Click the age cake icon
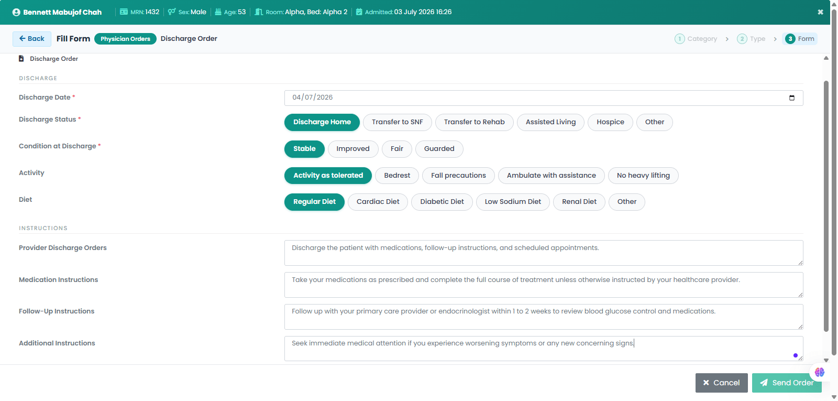Image resolution: width=838 pixels, height=401 pixels. pos(218,12)
